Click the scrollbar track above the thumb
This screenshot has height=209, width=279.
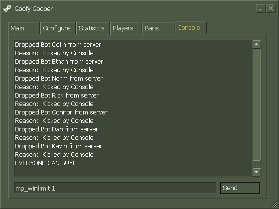pyautogui.click(x=257, y=104)
